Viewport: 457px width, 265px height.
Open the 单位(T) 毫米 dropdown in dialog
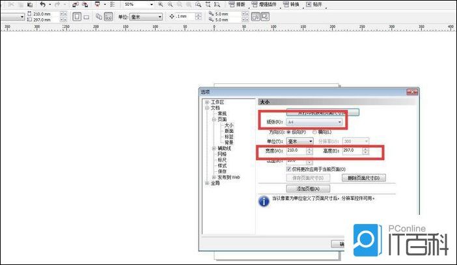[x=300, y=141]
